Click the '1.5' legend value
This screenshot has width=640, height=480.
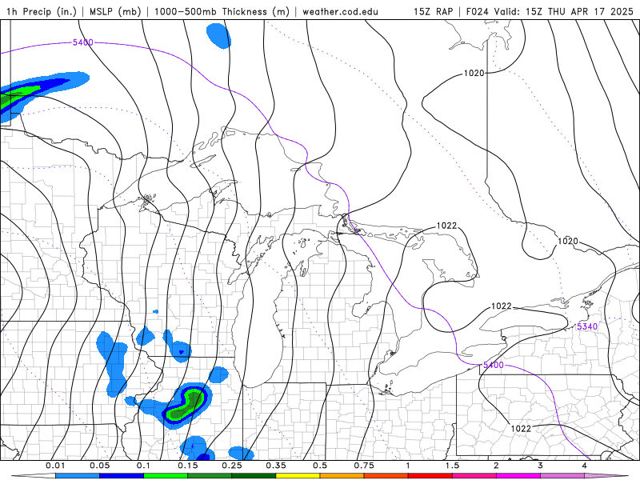[x=452, y=466]
